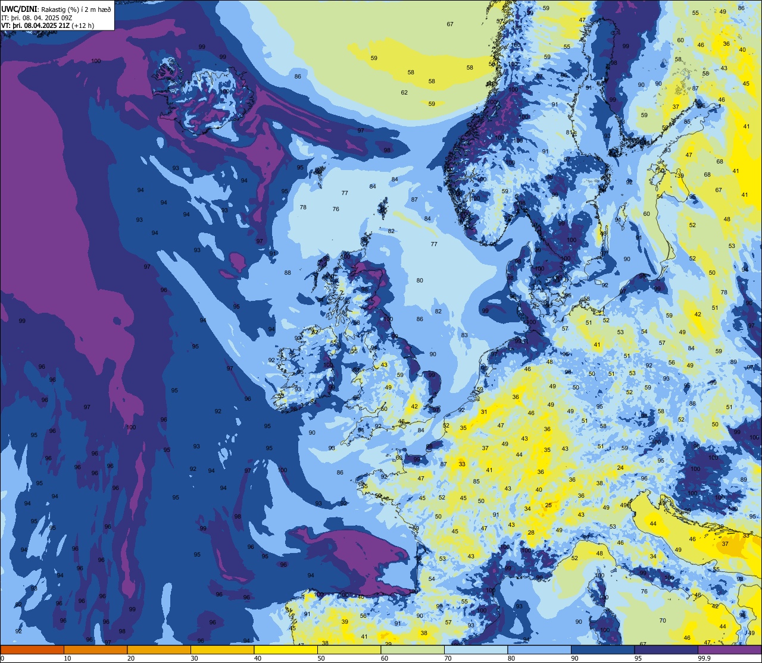Image resolution: width=762 pixels, height=663 pixels.
Task: Choose the 30–40 amber legend swatch
Action: 222,649
